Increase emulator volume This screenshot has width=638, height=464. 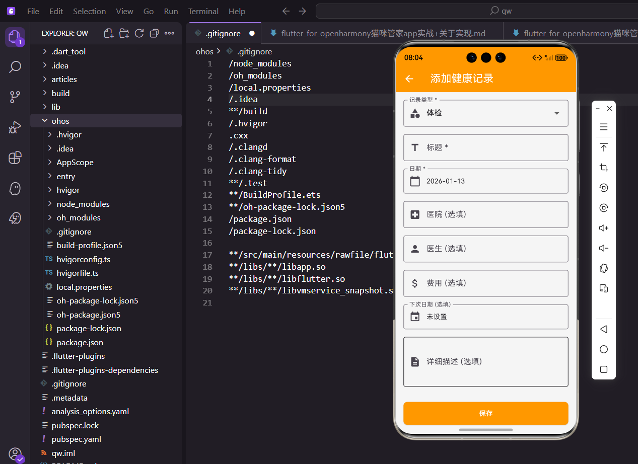coord(604,228)
